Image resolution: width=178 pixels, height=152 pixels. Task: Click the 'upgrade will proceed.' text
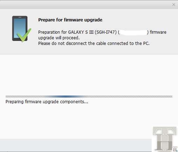(59, 38)
